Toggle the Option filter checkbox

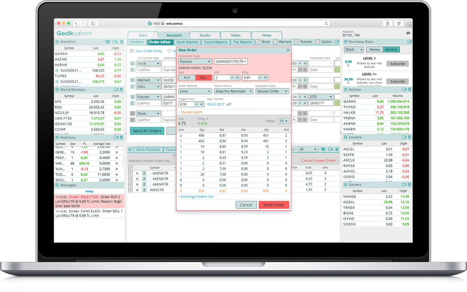click(317, 42)
